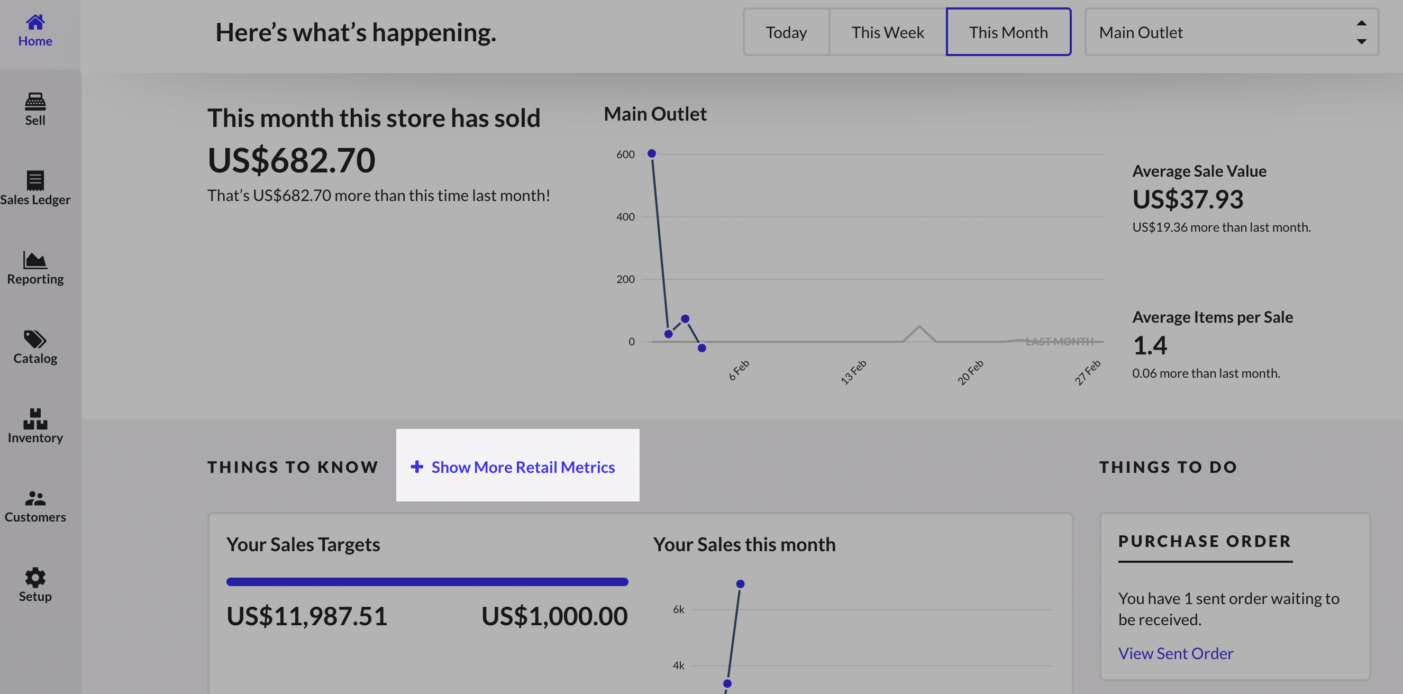Click the outlet selector arrows
Viewport: 1403px width, 694px height.
(1361, 32)
